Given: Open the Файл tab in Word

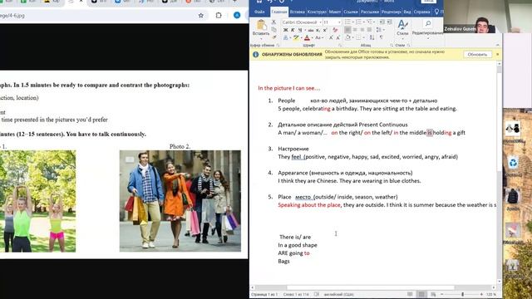Looking at the screenshot, I should (259, 12).
